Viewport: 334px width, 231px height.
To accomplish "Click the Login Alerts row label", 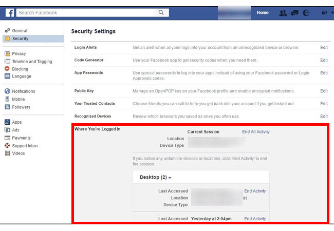I will [85, 47].
